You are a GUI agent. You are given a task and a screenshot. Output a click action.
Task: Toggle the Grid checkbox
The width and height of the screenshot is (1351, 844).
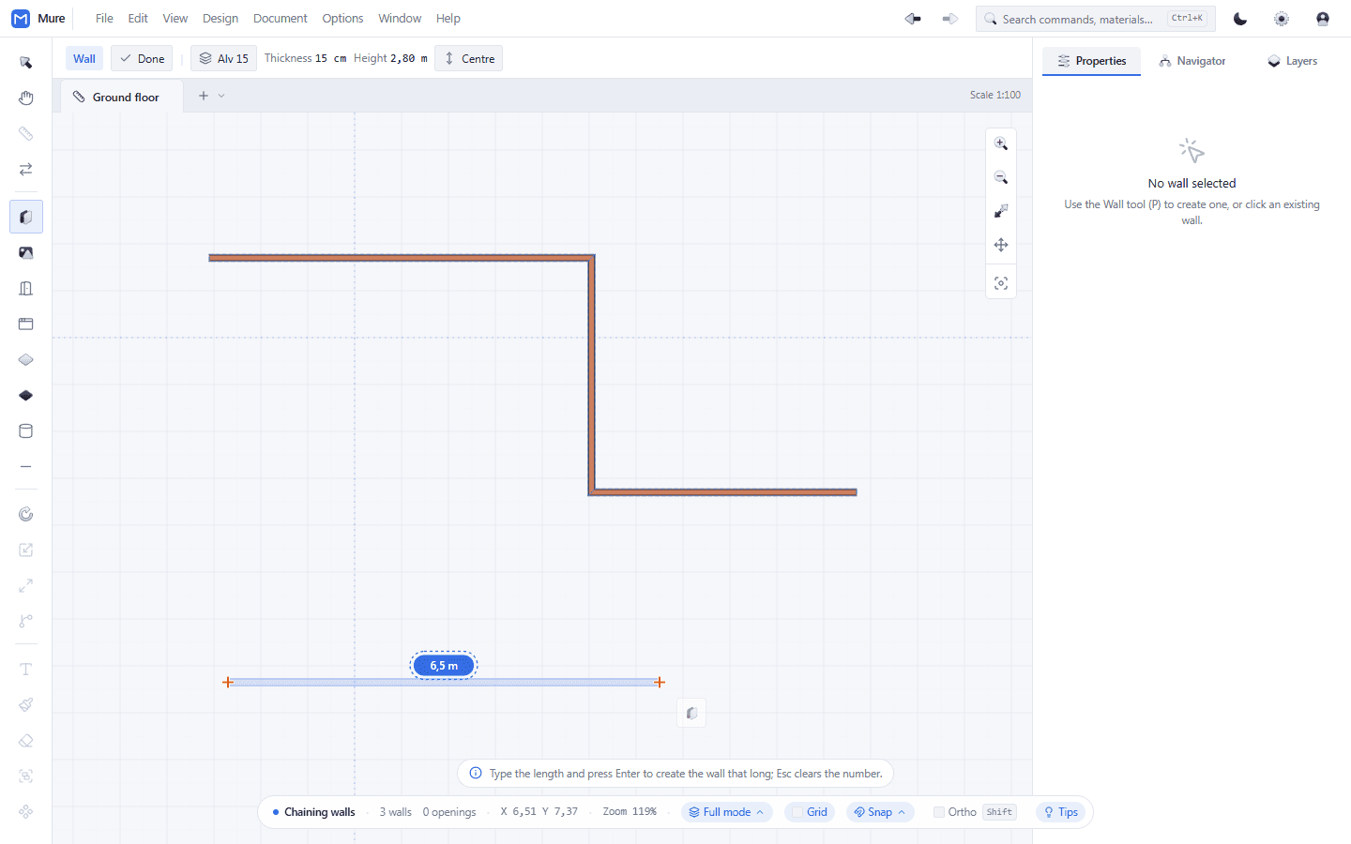tap(797, 812)
